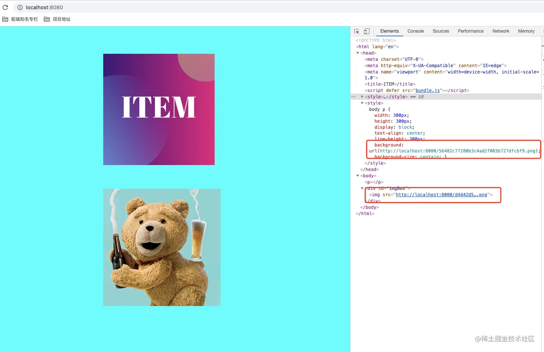Select the meta charset UTF-8 node
Screen dimensions: 544x352
(x=394, y=59)
